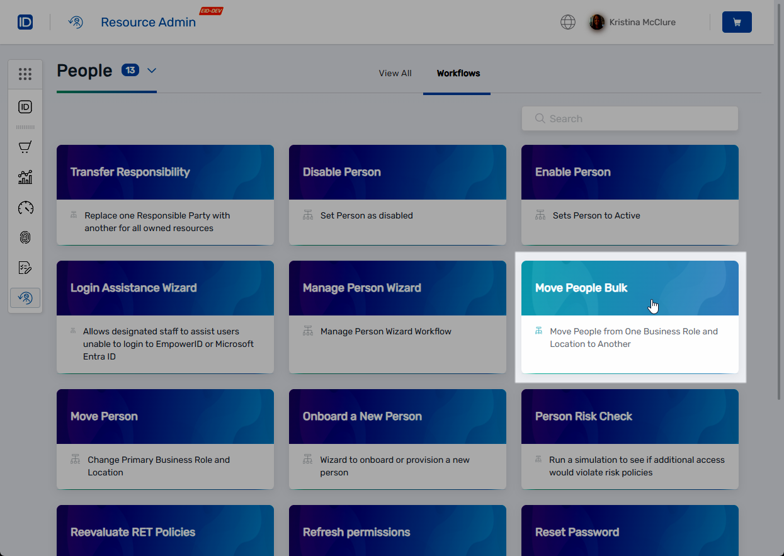The width and height of the screenshot is (784, 556).
Task: Open the apps grid icon in sidebar
Action: coord(25,74)
